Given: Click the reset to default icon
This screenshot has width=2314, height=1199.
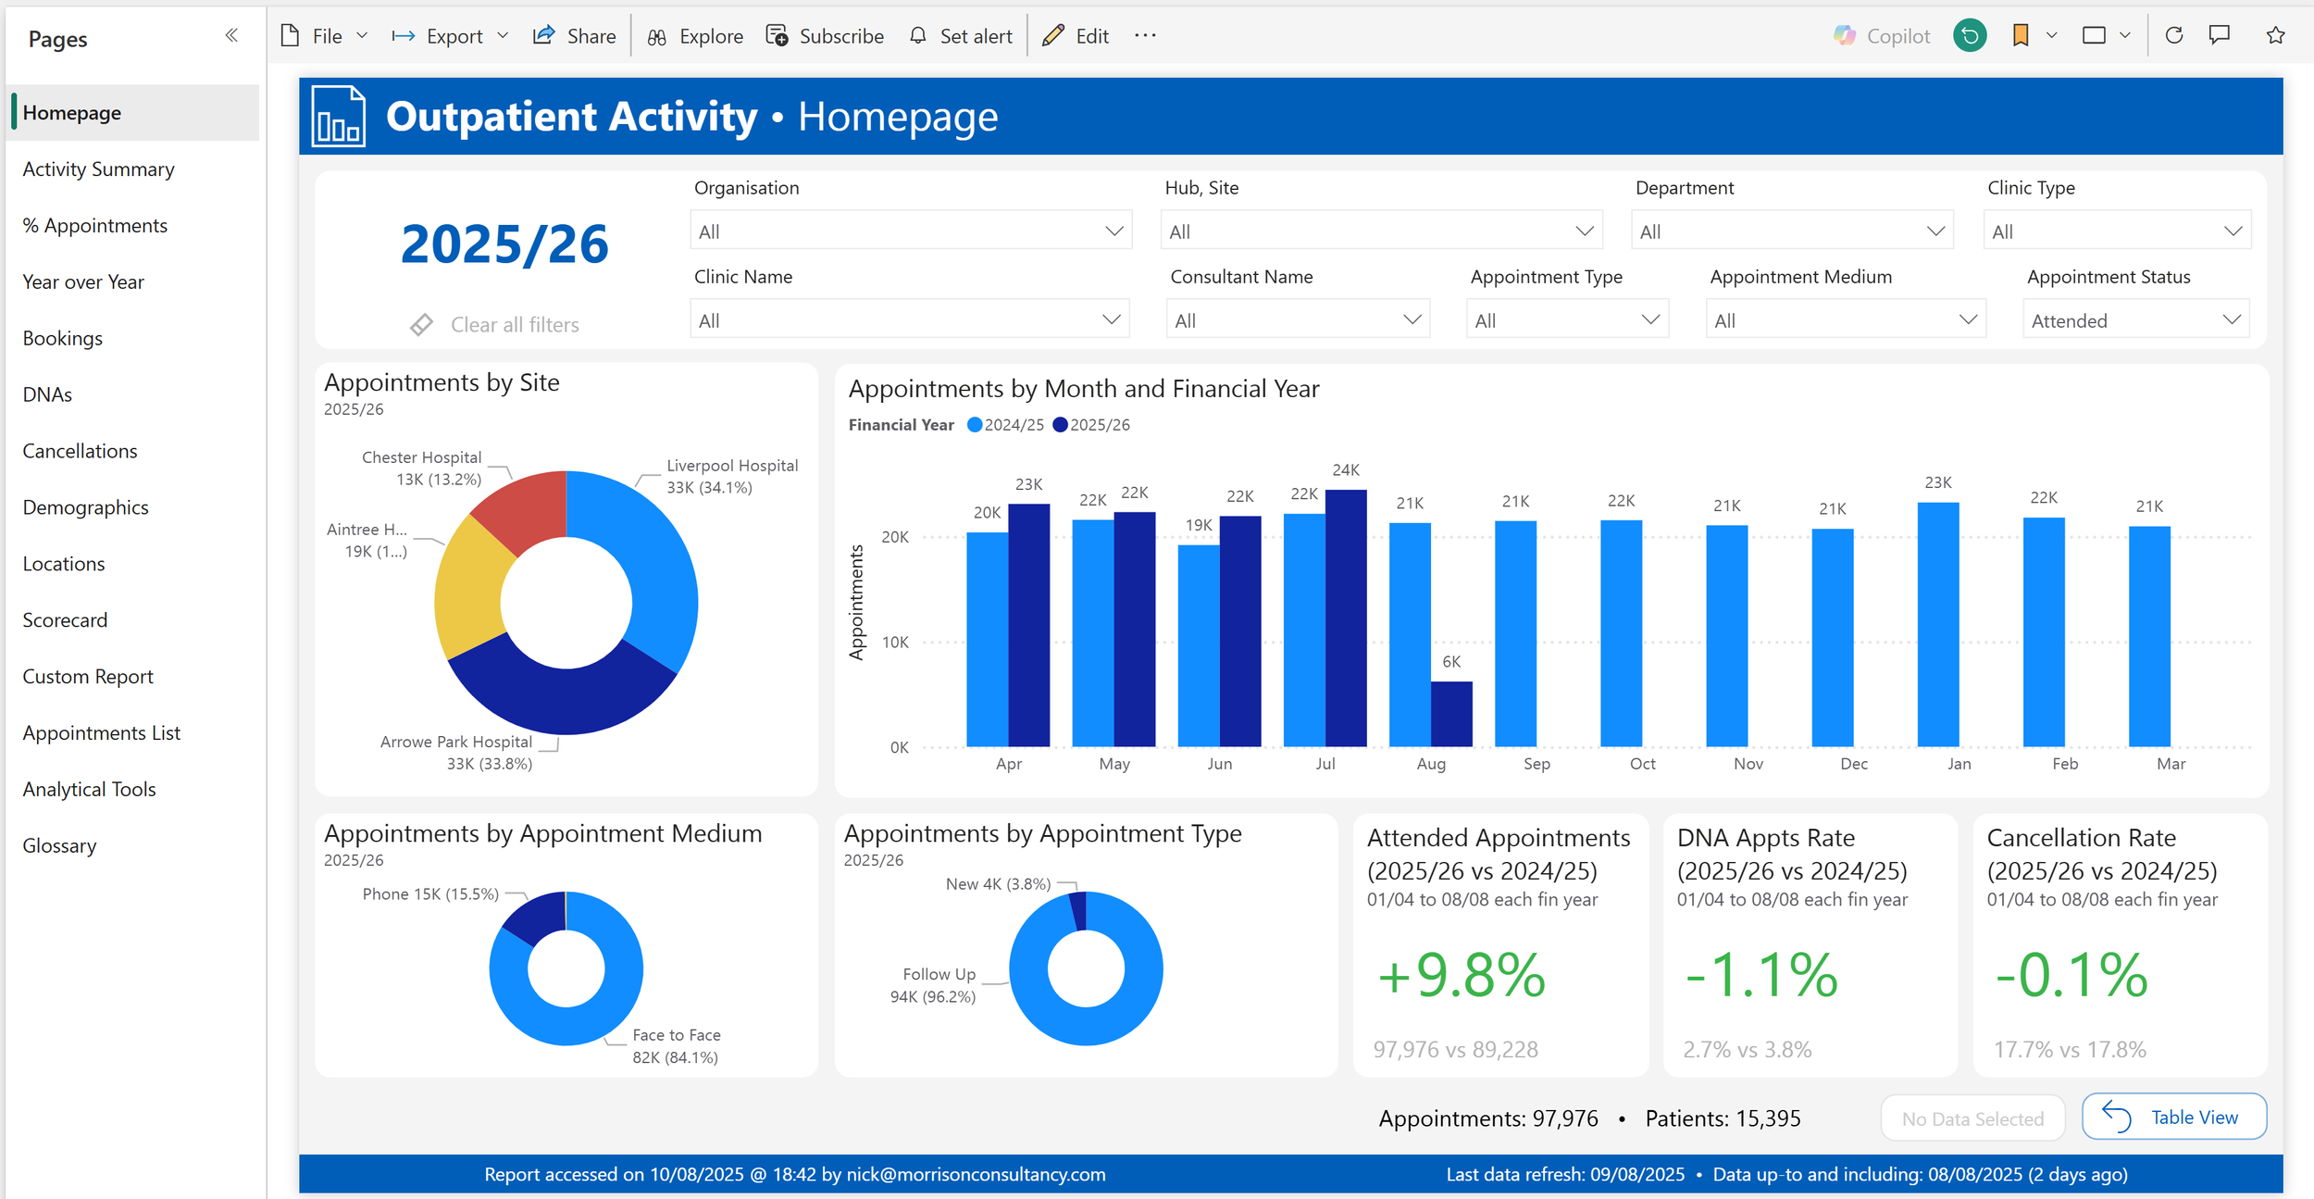Looking at the screenshot, I should point(1970,35).
